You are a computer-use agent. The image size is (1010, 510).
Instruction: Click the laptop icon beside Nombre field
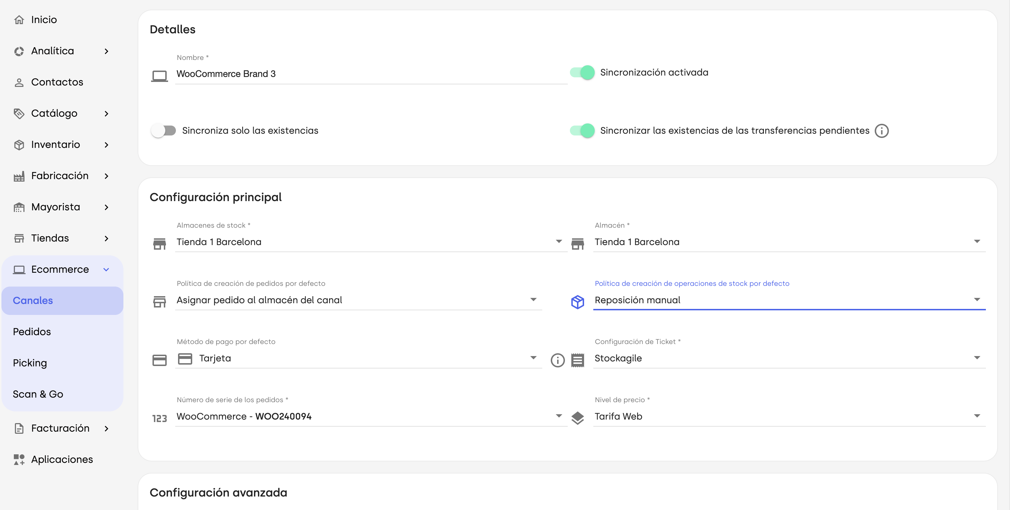click(160, 76)
